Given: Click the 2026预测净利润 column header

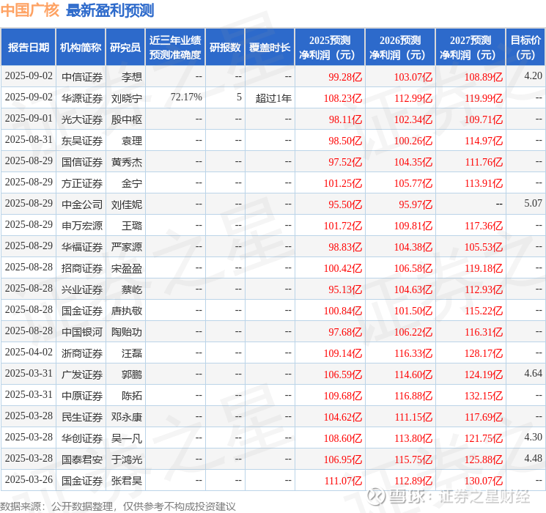Looking at the screenshot, I should 400,48.
